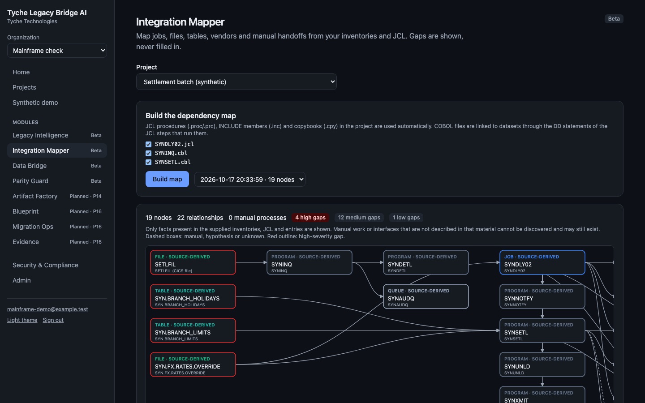
Task: Select the SETLFIL file node
Action: tap(193, 262)
